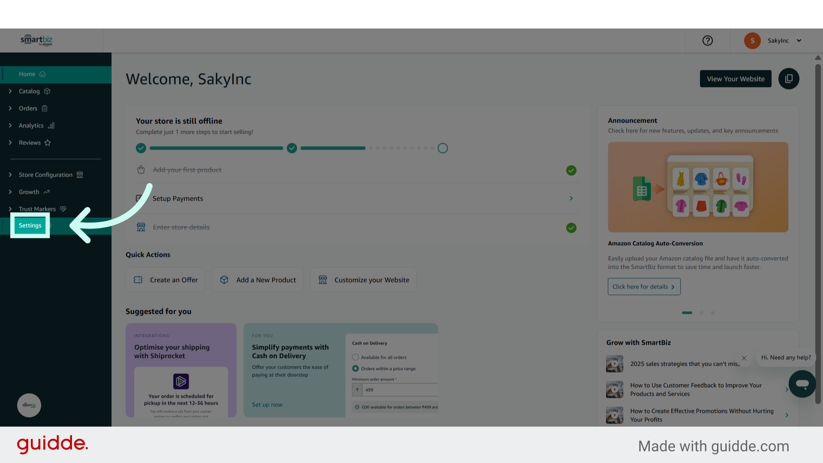The image size is (823, 463).
Task: Click Create an Offer quick action
Action: click(x=165, y=280)
